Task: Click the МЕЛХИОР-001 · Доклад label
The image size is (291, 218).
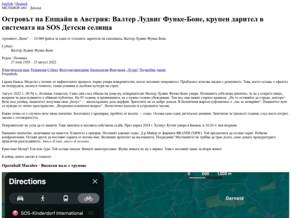Action: 22,8
